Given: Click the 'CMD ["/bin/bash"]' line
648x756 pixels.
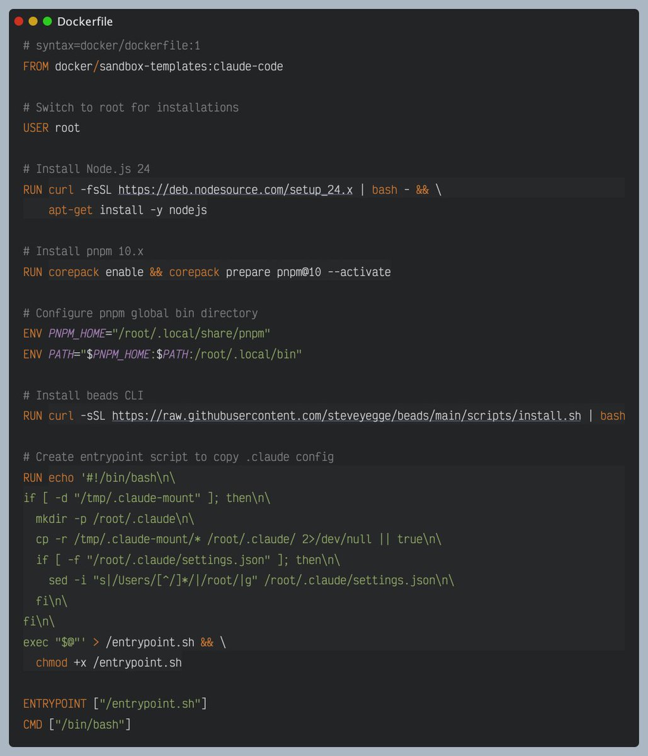Looking at the screenshot, I should click(77, 724).
